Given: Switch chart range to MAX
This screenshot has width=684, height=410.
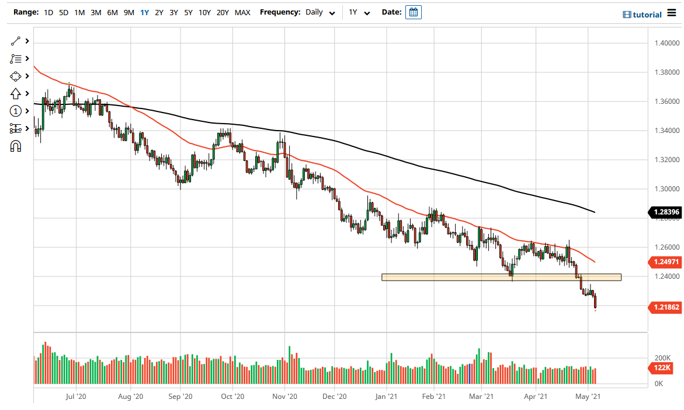Looking at the screenshot, I should coord(242,12).
